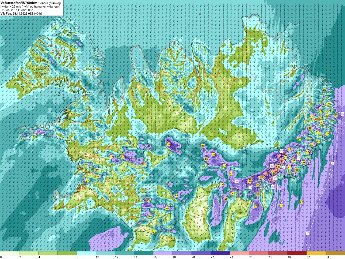Click the 22–24 m/s deep indigo legend swatch
This screenshot has width=345, height=259.
point(220,253)
